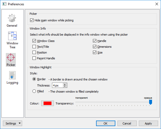Uncheck Hide main window while picking
Viewport: 161px width, 129px height.
point(32,20)
